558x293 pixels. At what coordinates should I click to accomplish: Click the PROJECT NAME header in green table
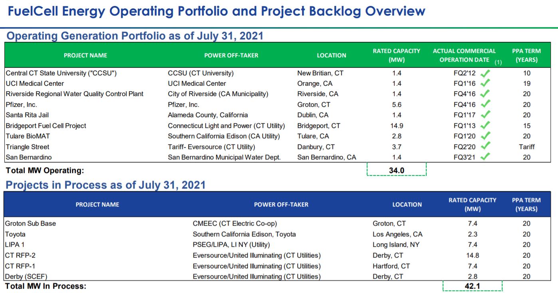coord(85,55)
